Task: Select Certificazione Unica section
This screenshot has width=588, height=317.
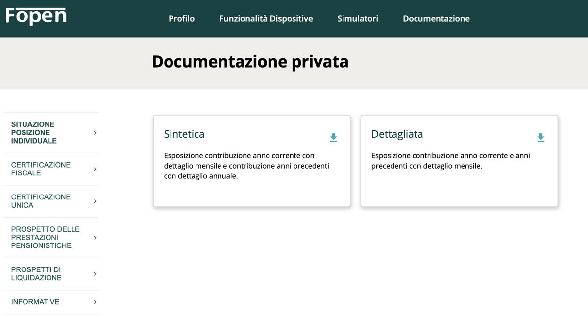Action: pos(51,201)
